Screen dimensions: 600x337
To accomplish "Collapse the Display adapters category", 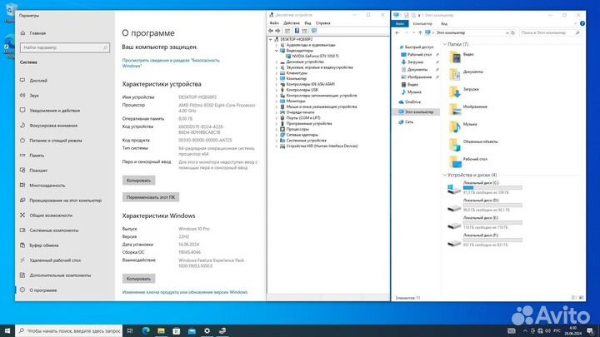I will point(277,51).
